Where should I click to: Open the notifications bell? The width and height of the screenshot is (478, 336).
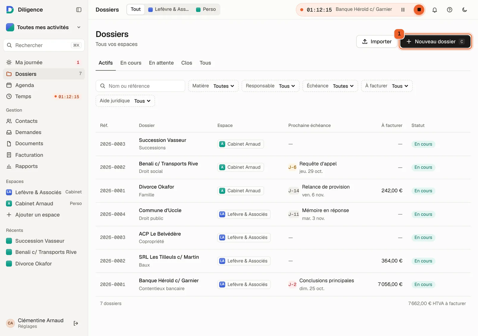(x=435, y=10)
